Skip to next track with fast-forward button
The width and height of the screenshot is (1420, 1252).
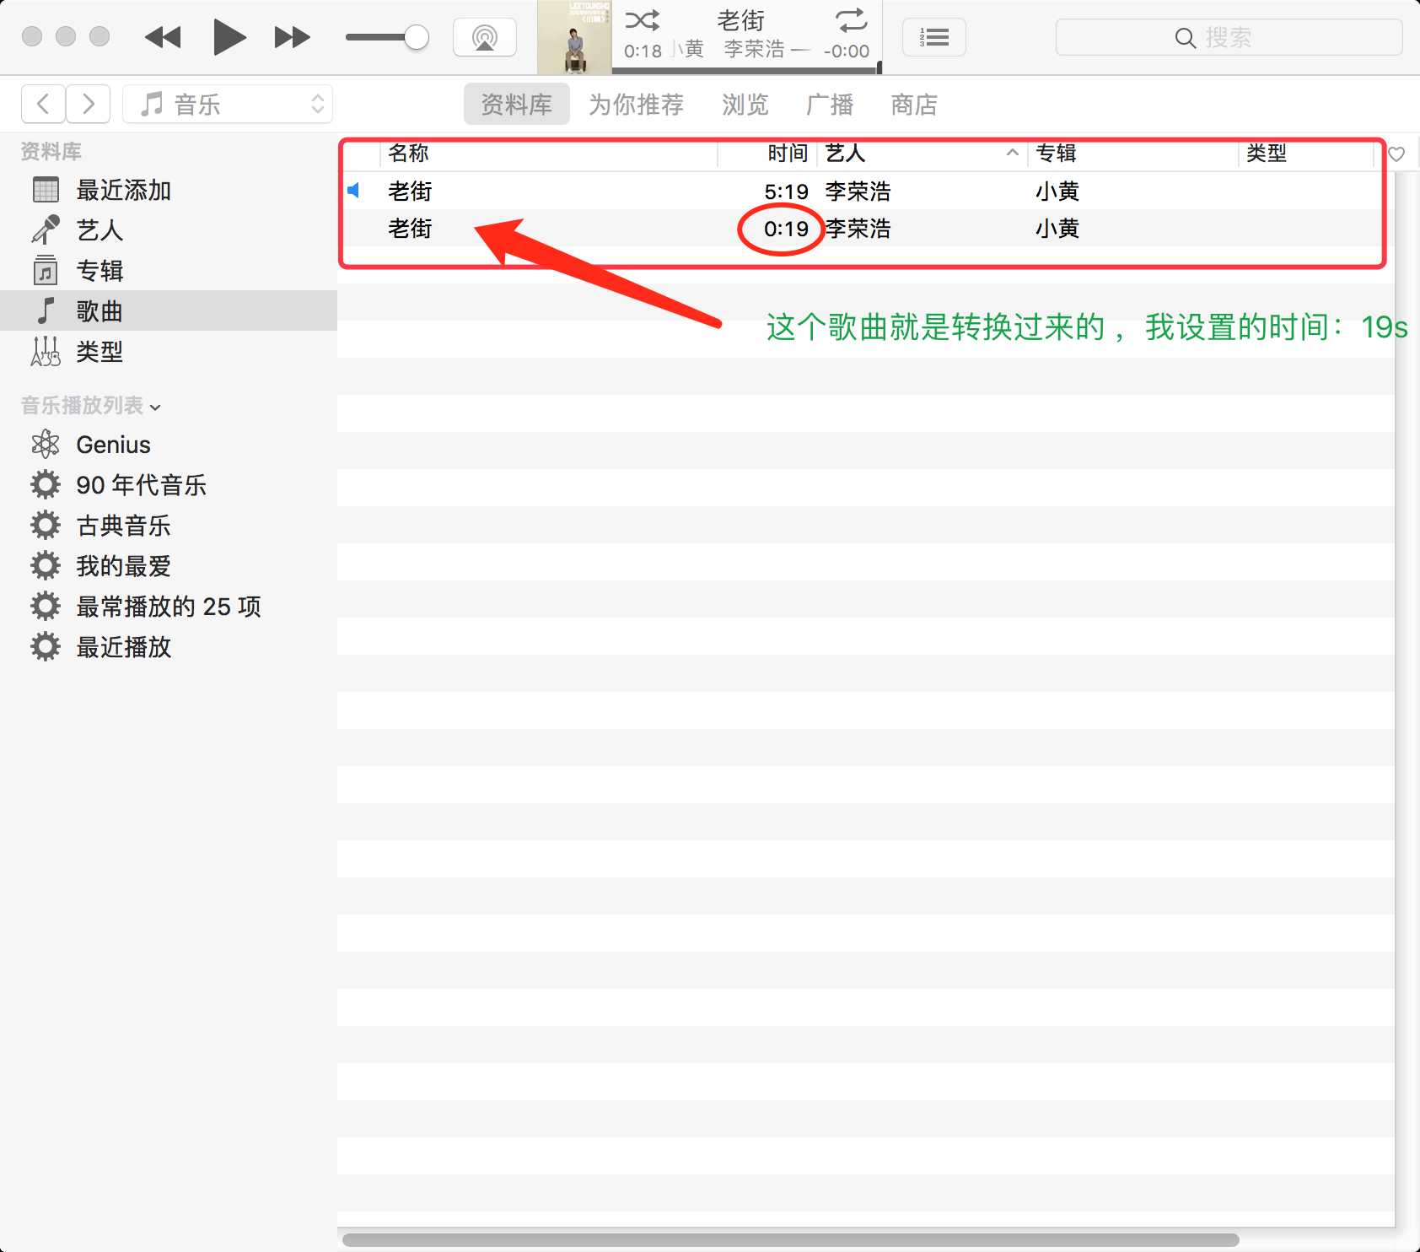tap(292, 37)
